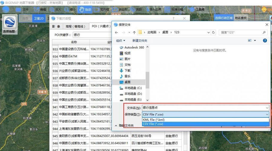Open the 组织 menu

pyautogui.click(x=120, y=41)
